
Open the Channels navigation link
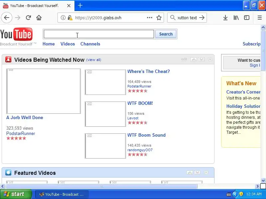(90, 44)
